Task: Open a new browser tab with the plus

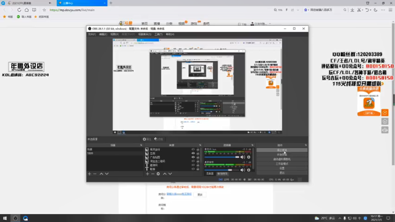Action: click(111, 3)
